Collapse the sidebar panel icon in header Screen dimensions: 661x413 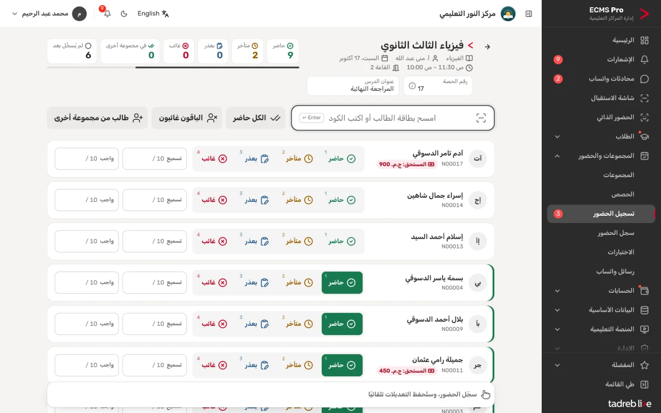click(x=529, y=14)
